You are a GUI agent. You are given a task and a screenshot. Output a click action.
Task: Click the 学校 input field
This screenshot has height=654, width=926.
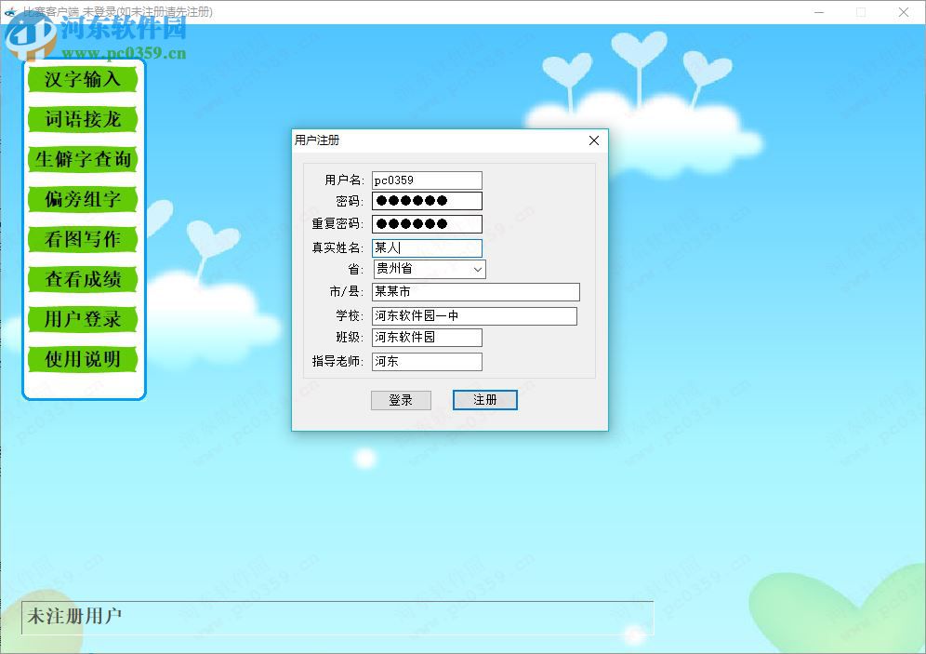[474, 316]
